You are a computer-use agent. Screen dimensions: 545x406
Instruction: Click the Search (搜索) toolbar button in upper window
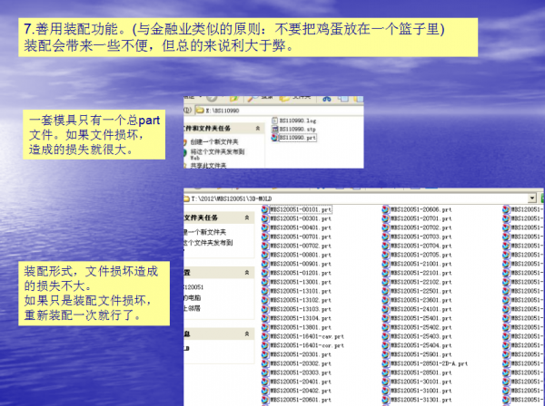tap(261, 98)
